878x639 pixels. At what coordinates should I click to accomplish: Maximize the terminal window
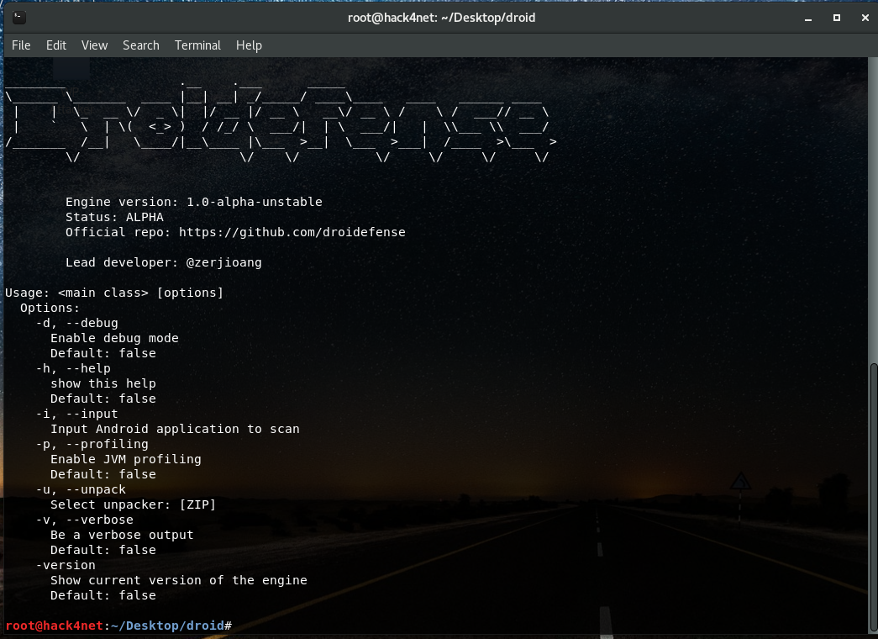click(x=837, y=18)
